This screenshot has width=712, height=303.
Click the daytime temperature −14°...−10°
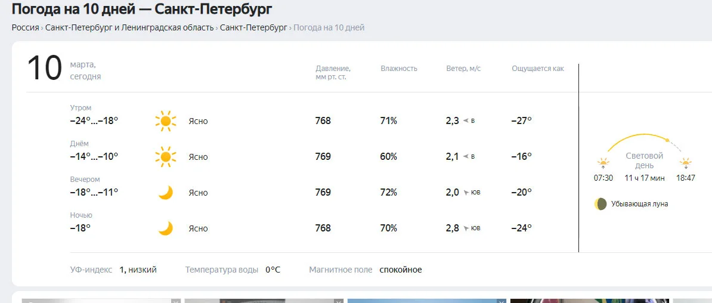pyautogui.click(x=94, y=156)
